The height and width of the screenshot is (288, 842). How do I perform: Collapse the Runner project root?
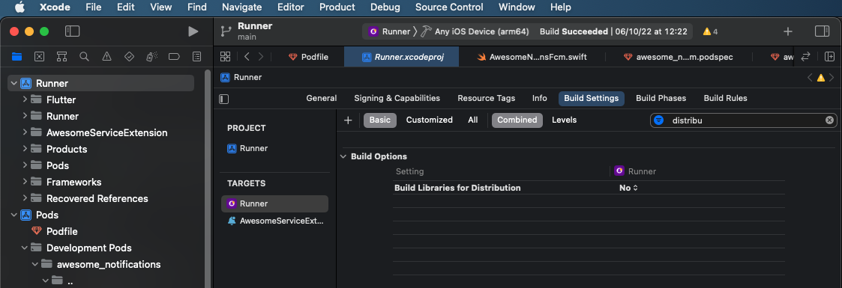14,83
